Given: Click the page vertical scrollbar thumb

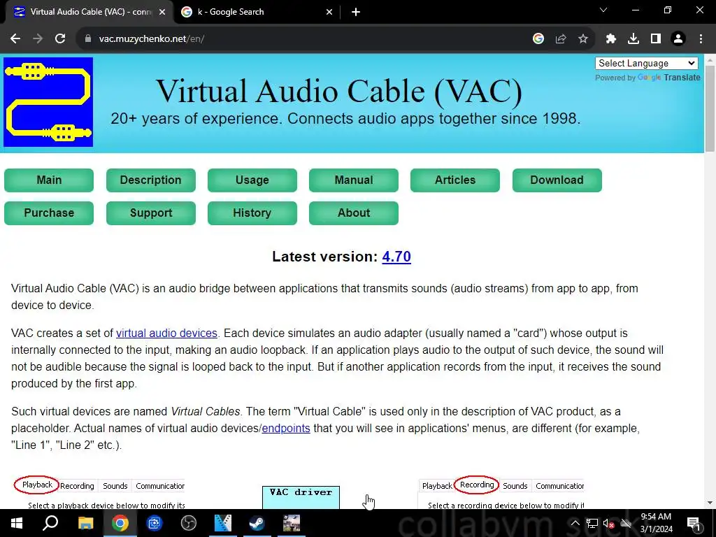Looking at the screenshot, I should 710,108.
